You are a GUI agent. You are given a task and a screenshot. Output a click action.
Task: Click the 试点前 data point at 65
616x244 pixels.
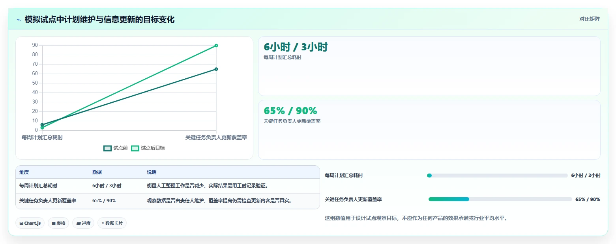click(x=216, y=69)
